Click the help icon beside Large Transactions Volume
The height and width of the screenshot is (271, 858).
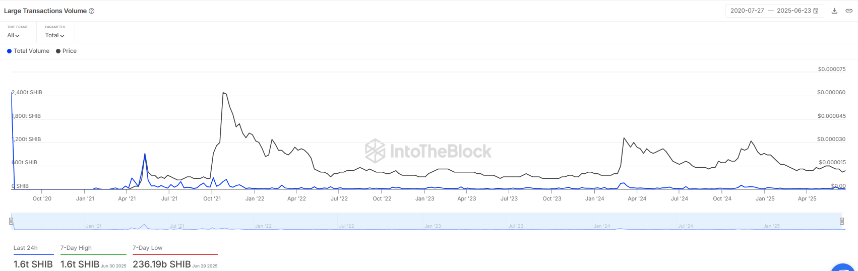coord(92,11)
